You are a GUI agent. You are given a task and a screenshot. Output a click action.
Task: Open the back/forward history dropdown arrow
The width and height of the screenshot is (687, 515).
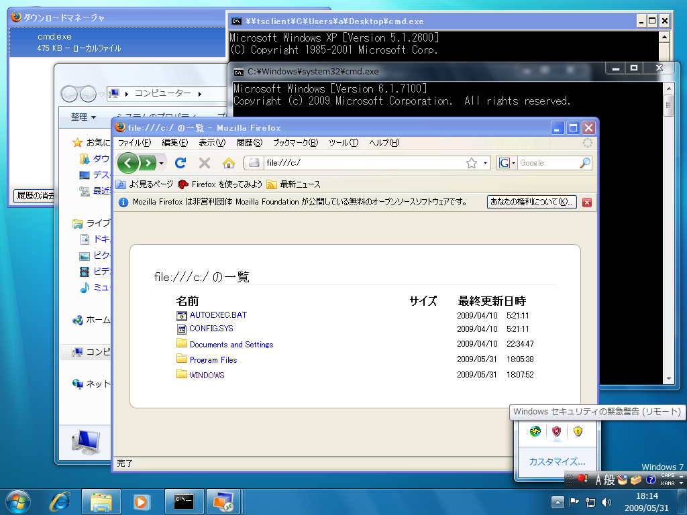161,164
